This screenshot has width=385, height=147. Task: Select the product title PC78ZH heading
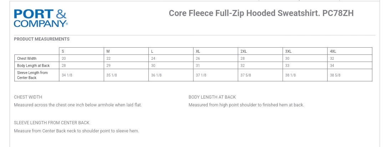(261, 13)
